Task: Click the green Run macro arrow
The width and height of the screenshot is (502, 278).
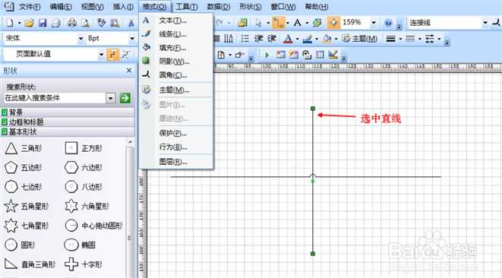Action: click(267, 55)
